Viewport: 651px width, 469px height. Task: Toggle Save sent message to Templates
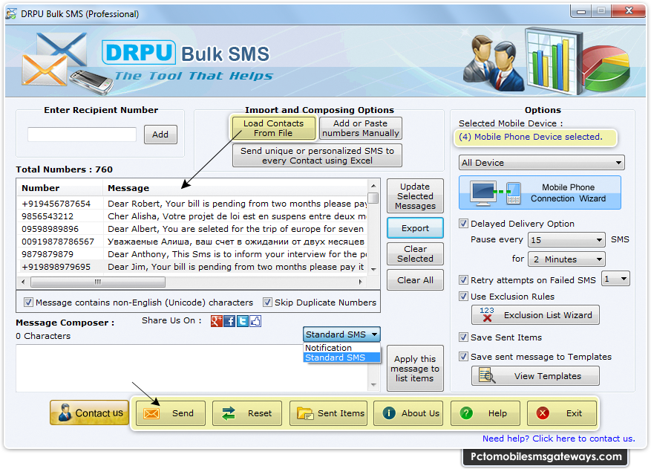pyautogui.click(x=463, y=356)
